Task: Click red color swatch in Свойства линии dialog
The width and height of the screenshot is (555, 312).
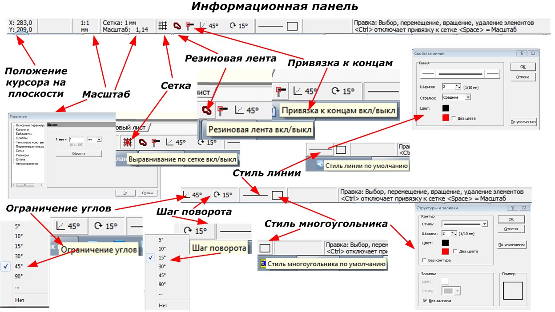Action: 446,117
